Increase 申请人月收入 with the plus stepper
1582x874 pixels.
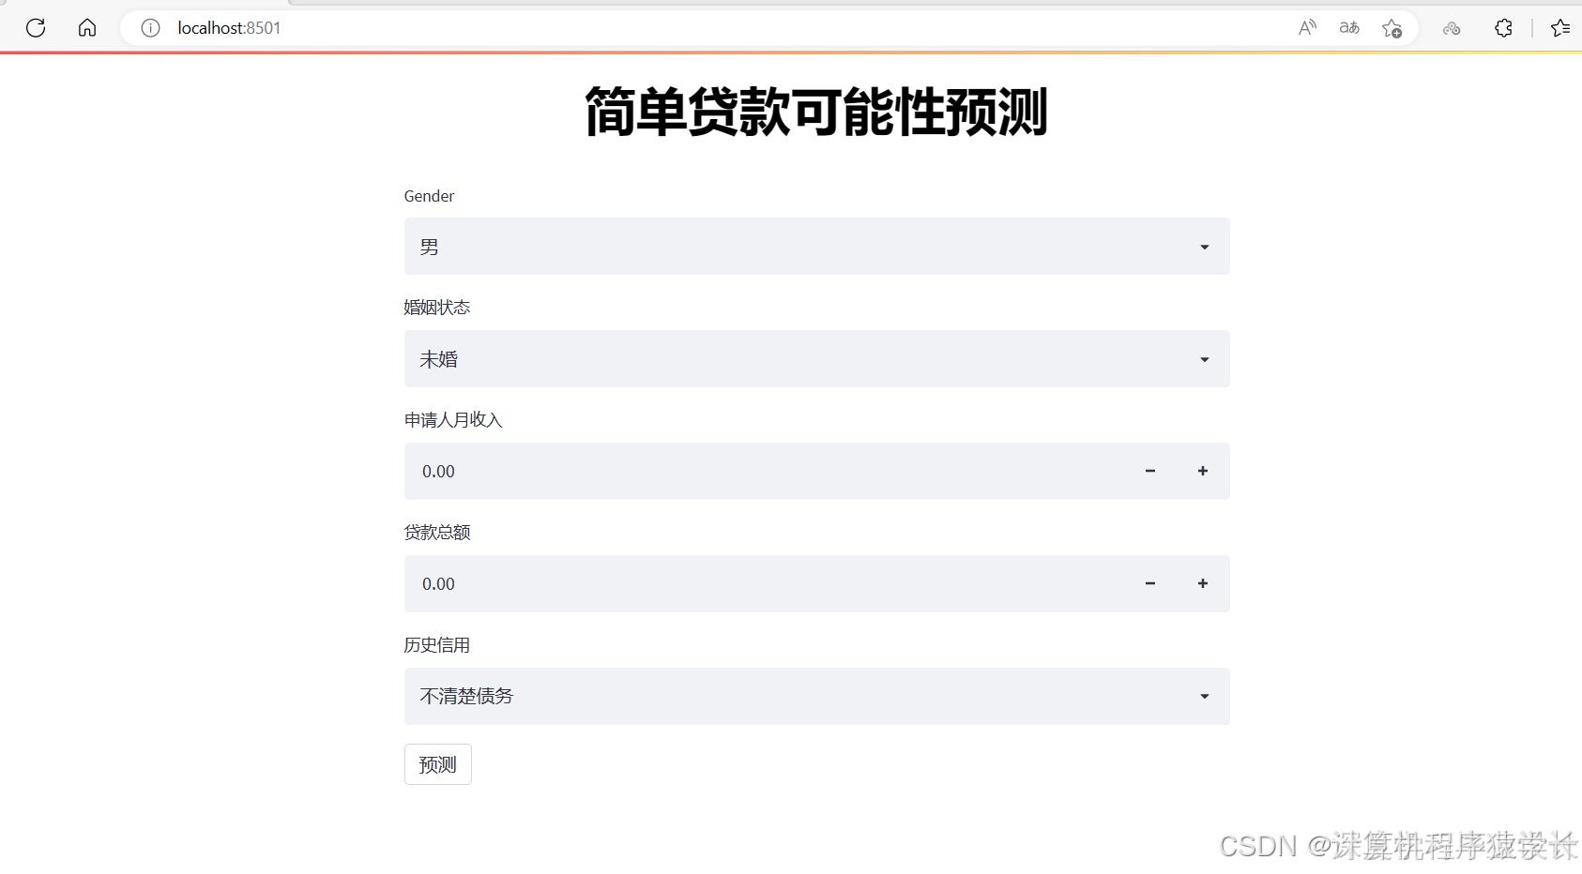pyautogui.click(x=1202, y=471)
